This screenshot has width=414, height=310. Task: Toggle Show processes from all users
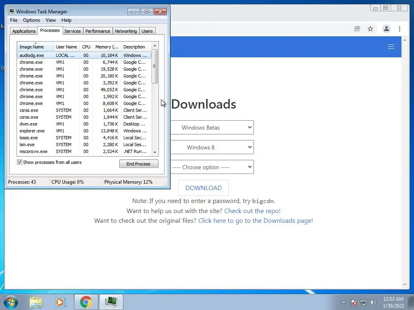tap(19, 162)
